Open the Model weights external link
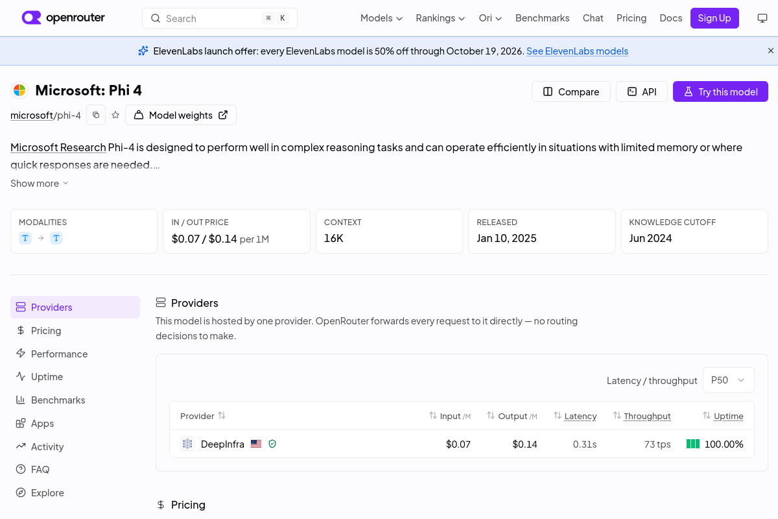This screenshot has width=778, height=519. [181, 115]
